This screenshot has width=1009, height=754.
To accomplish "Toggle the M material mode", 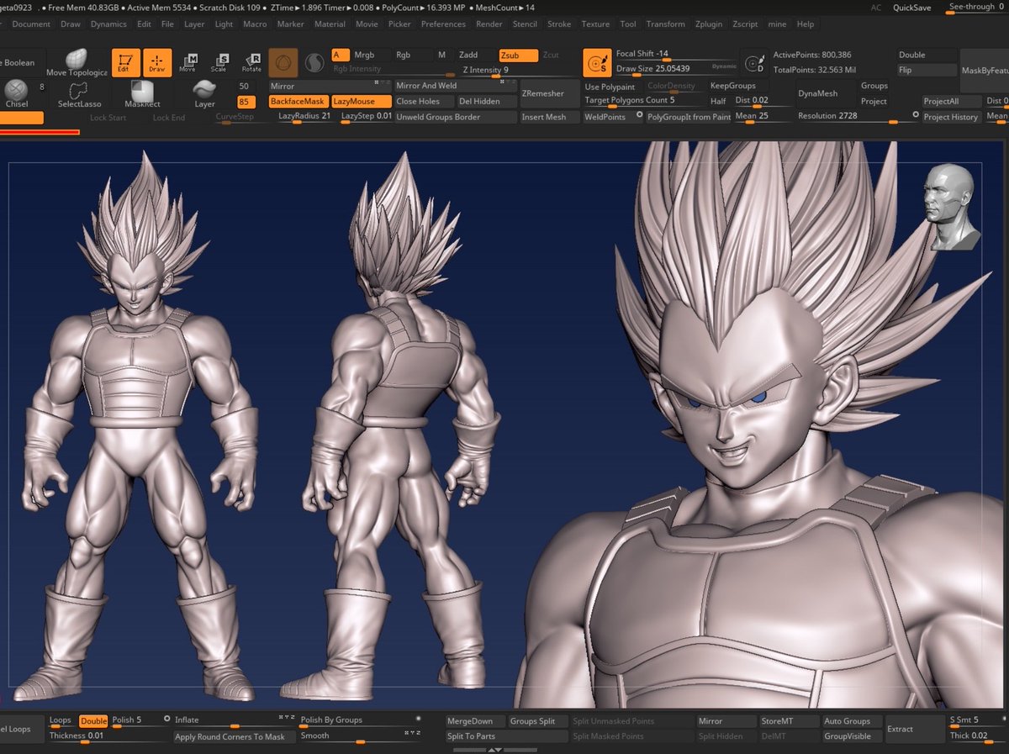I will (x=442, y=55).
